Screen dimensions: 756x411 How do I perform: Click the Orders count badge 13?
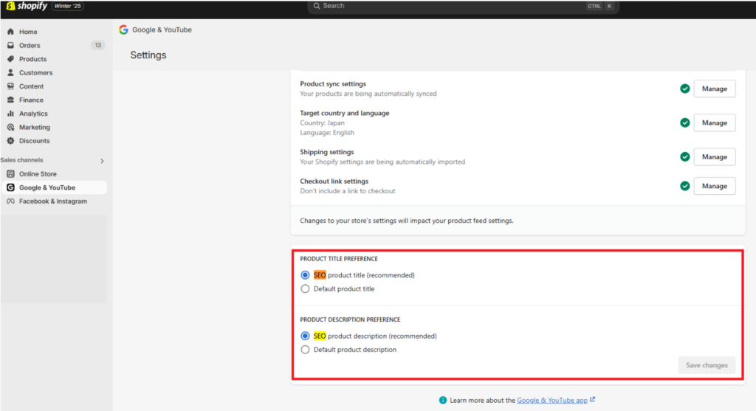[98, 45]
